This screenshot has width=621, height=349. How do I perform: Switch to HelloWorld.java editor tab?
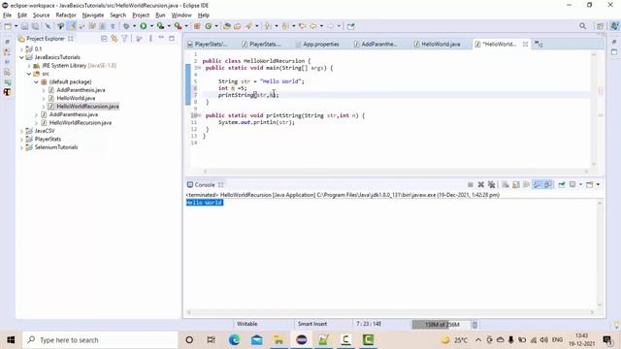[x=437, y=44]
